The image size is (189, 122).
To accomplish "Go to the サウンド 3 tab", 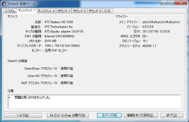I will [95, 11].
